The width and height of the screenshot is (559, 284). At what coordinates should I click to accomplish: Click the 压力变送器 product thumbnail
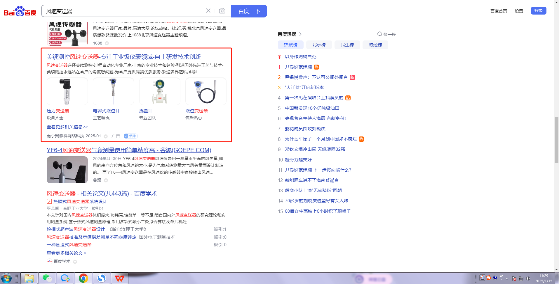[x=67, y=91]
